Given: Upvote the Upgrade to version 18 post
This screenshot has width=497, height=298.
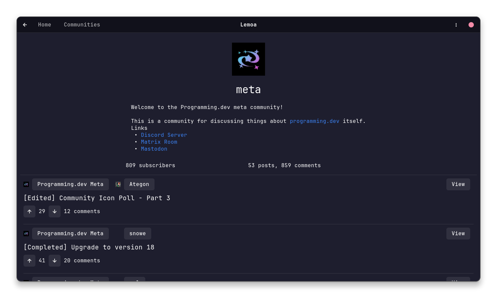Looking at the screenshot, I should [29, 261].
